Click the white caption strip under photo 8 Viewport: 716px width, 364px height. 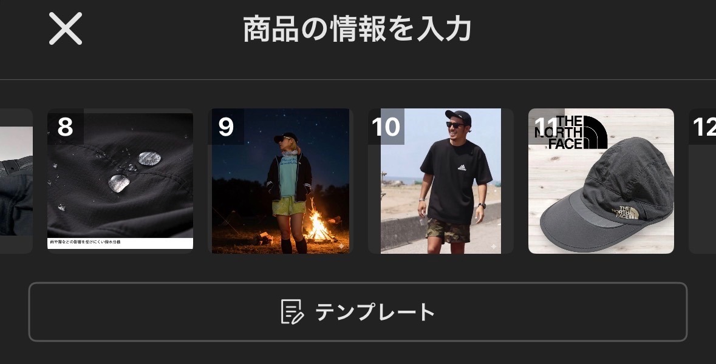pyautogui.click(x=120, y=243)
